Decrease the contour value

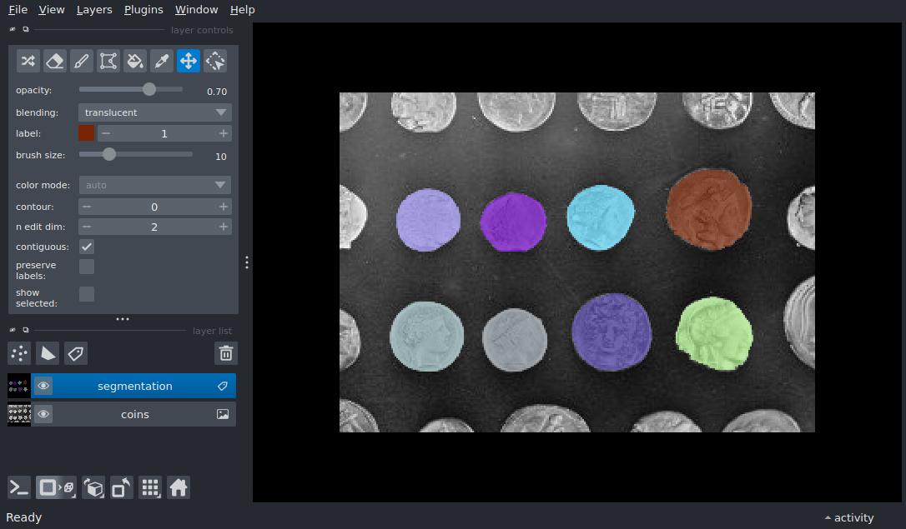coord(87,207)
